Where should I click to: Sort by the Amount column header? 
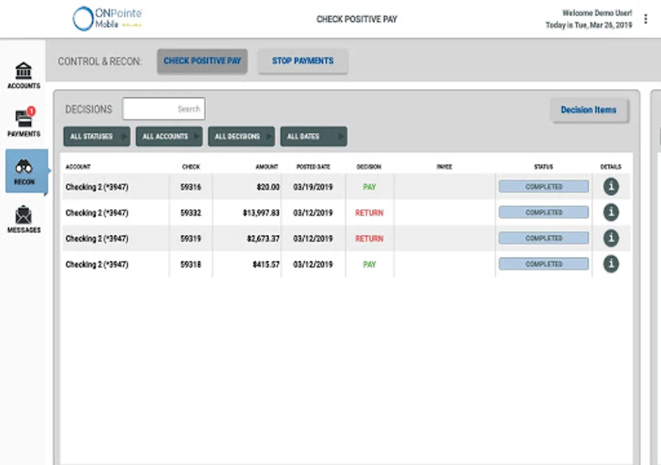267,167
